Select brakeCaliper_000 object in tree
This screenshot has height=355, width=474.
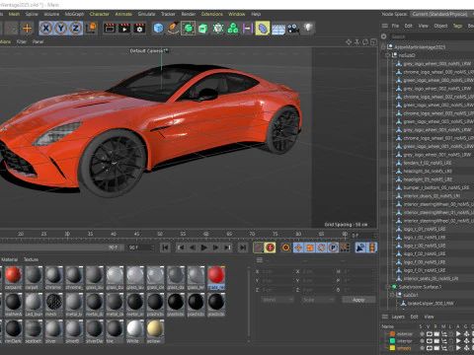coord(431,304)
